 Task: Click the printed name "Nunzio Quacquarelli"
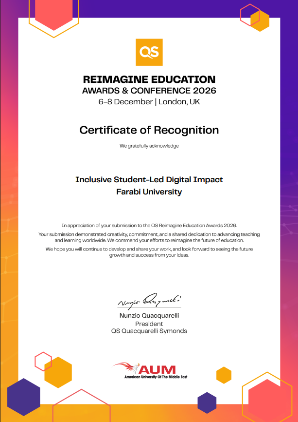(149, 316)
